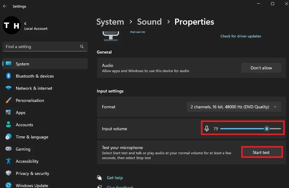The image size is (289, 188).
Task: Click the Time & language clock icon
Action: pos(9,137)
